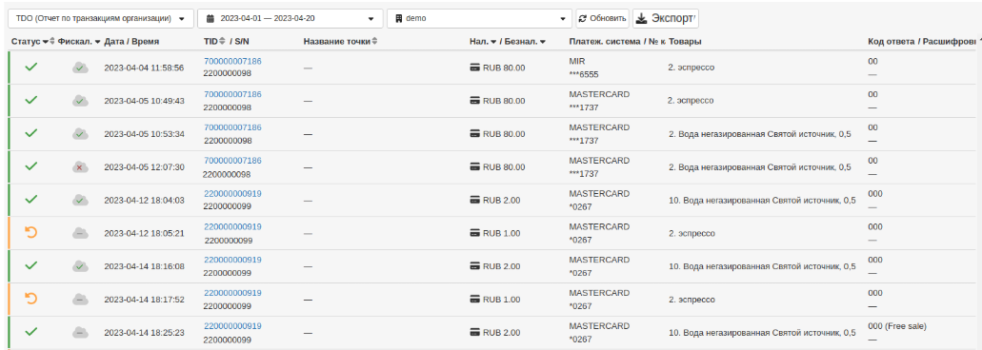Open TID 220000000919 link in the 18:17:52 row
The height and width of the screenshot is (350, 982).
point(233,293)
